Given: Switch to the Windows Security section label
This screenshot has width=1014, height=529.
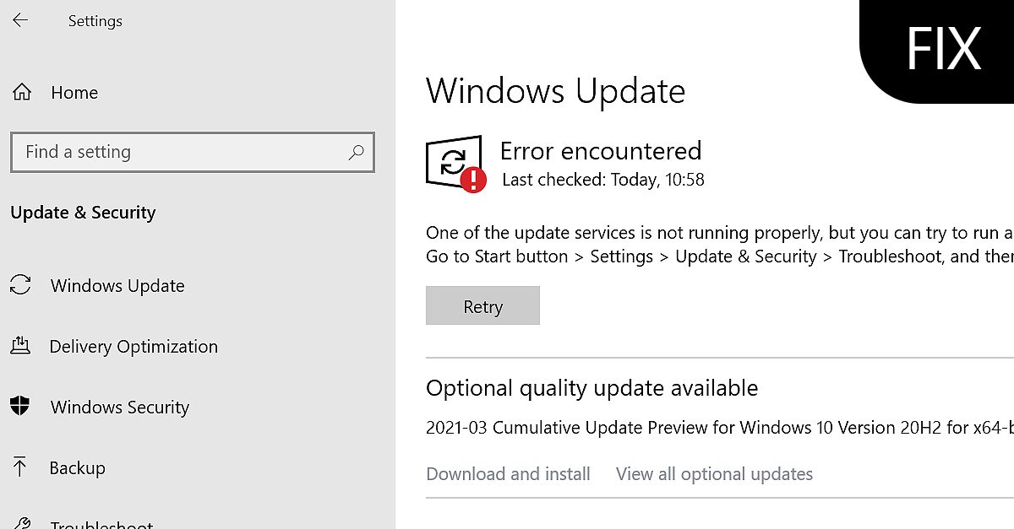Looking at the screenshot, I should point(120,408).
